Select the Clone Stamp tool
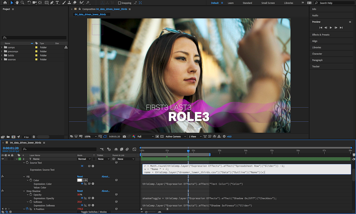Screen dimensions: 356x214 coord(69,3)
